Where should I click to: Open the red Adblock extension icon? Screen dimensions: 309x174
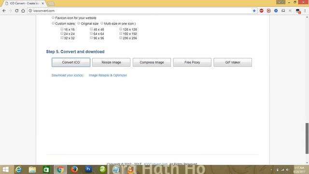pyautogui.click(x=262, y=11)
